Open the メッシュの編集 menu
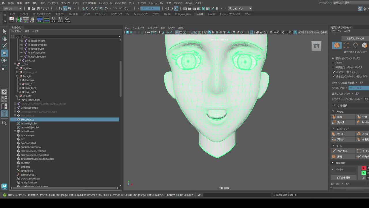Viewport: 369px width, 208px height. 89,3
